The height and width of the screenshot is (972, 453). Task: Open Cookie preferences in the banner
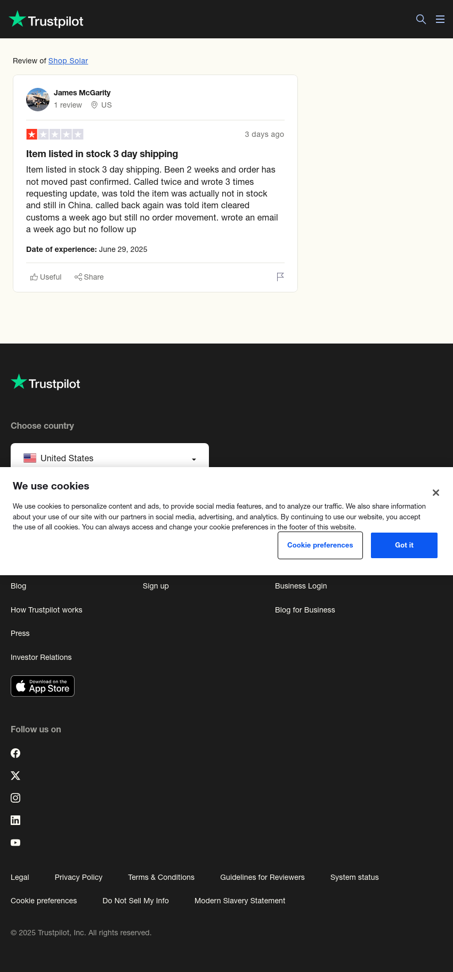320,545
